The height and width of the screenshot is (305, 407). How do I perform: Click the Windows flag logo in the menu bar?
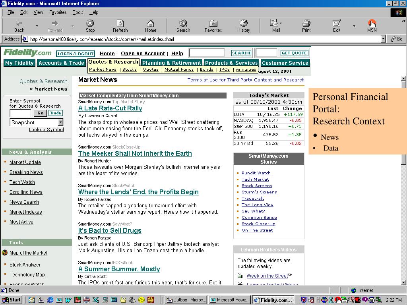398,12
